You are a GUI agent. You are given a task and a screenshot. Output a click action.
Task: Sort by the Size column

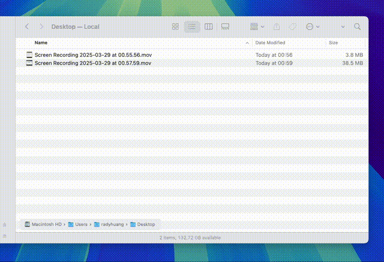point(333,43)
